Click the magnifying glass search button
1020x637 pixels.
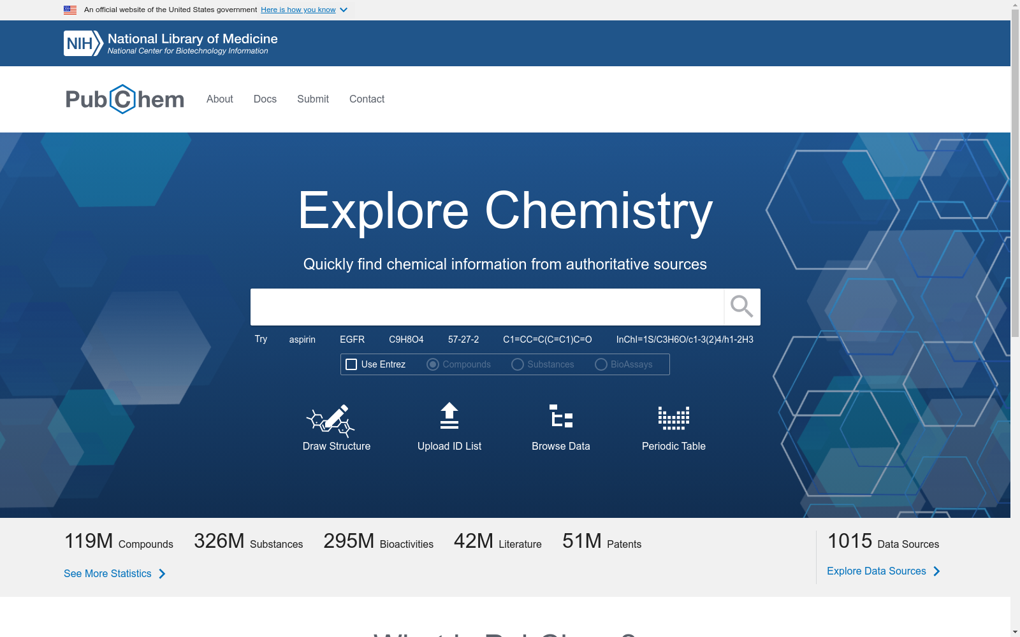coord(742,306)
